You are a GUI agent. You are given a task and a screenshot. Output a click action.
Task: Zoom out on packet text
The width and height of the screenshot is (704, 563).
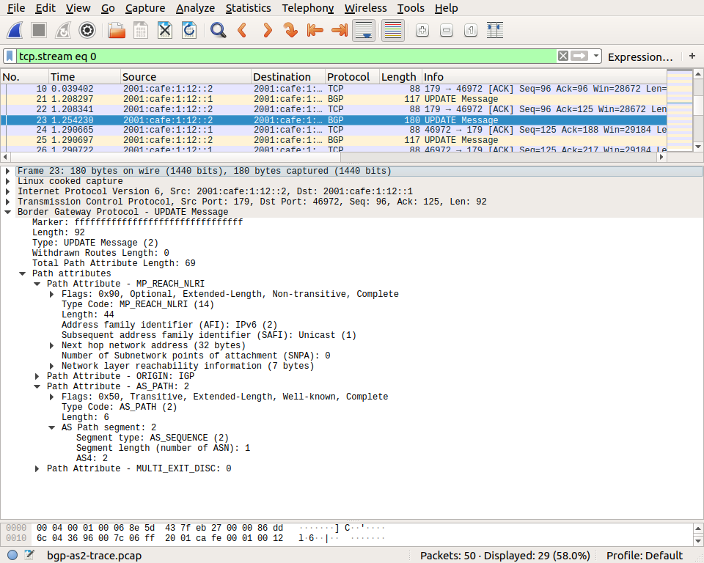(447, 31)
